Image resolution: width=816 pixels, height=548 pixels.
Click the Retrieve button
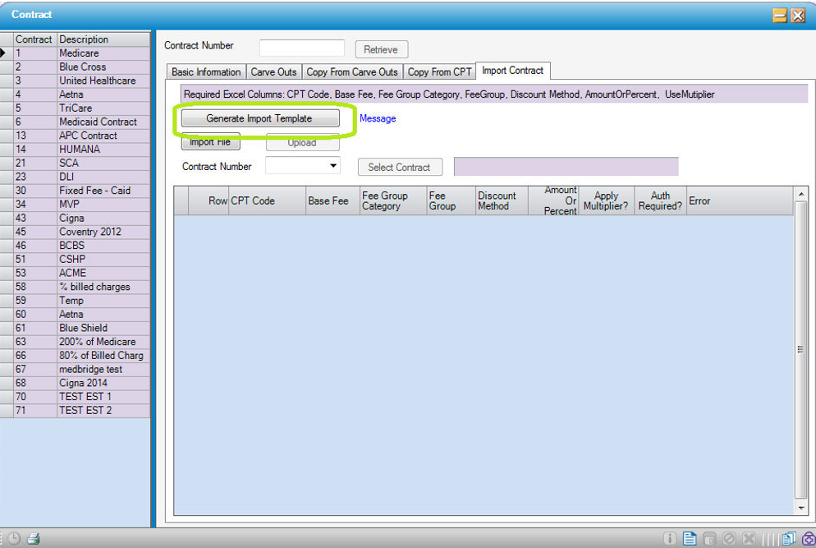click(381, 49)
